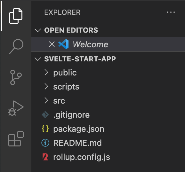Open the Extensions view icon
This screenshot has height=172, width=185.
pos(16,139)
